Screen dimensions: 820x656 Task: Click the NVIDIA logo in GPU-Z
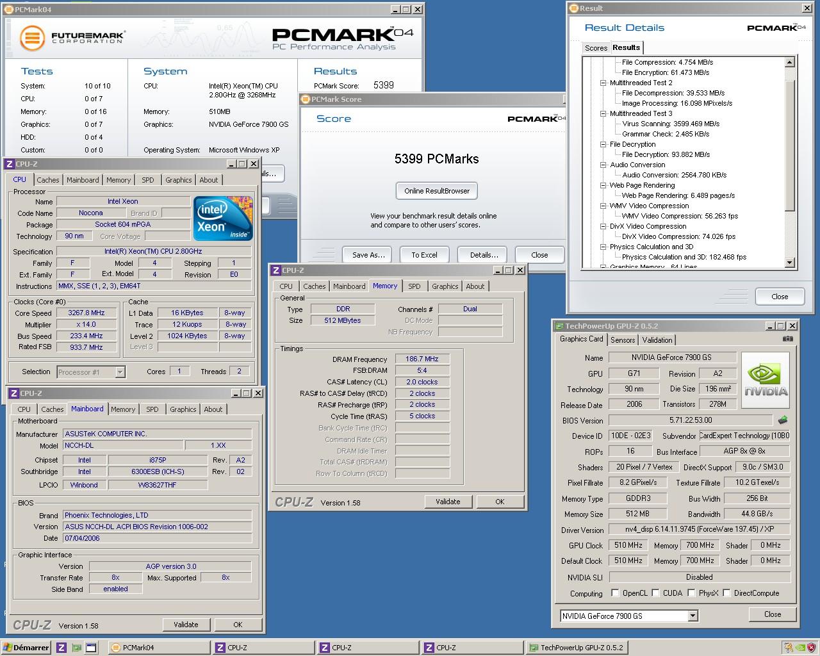(766, 381)
